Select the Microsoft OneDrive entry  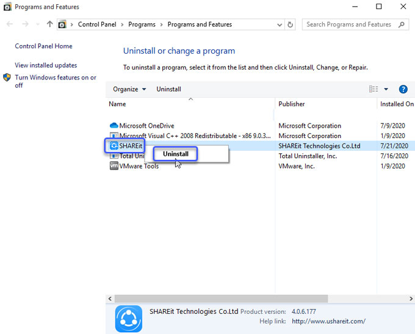[146, 126]
